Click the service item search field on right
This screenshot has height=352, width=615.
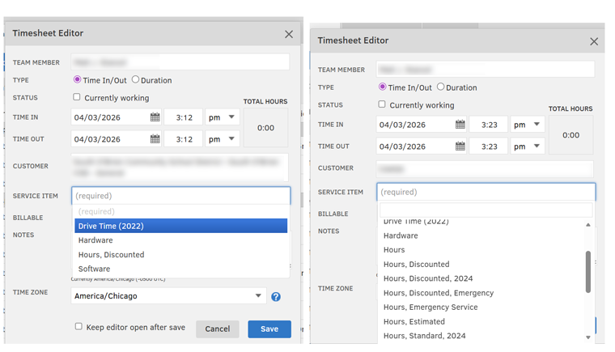[486, 210]
